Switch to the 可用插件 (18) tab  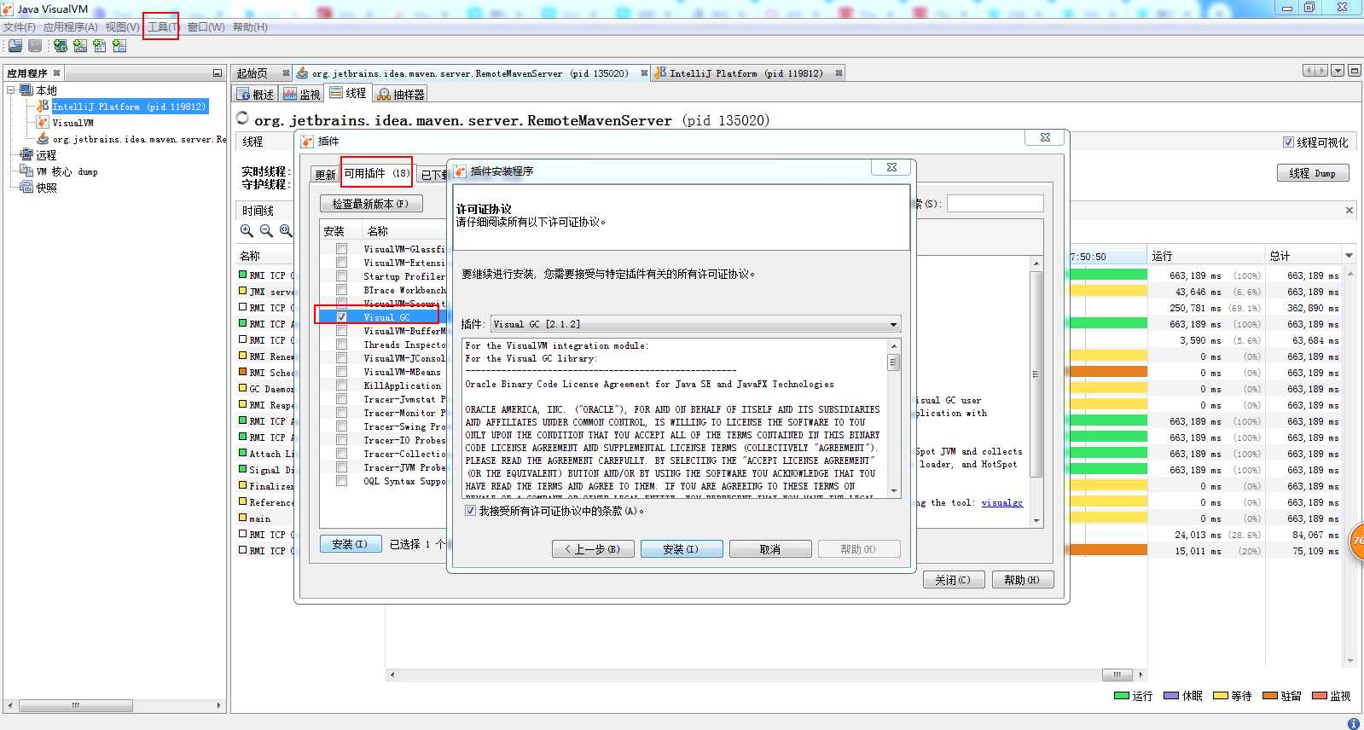click(376, 173)
